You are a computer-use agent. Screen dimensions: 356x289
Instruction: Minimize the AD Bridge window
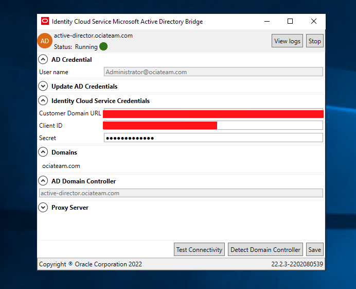coord(267,21)
